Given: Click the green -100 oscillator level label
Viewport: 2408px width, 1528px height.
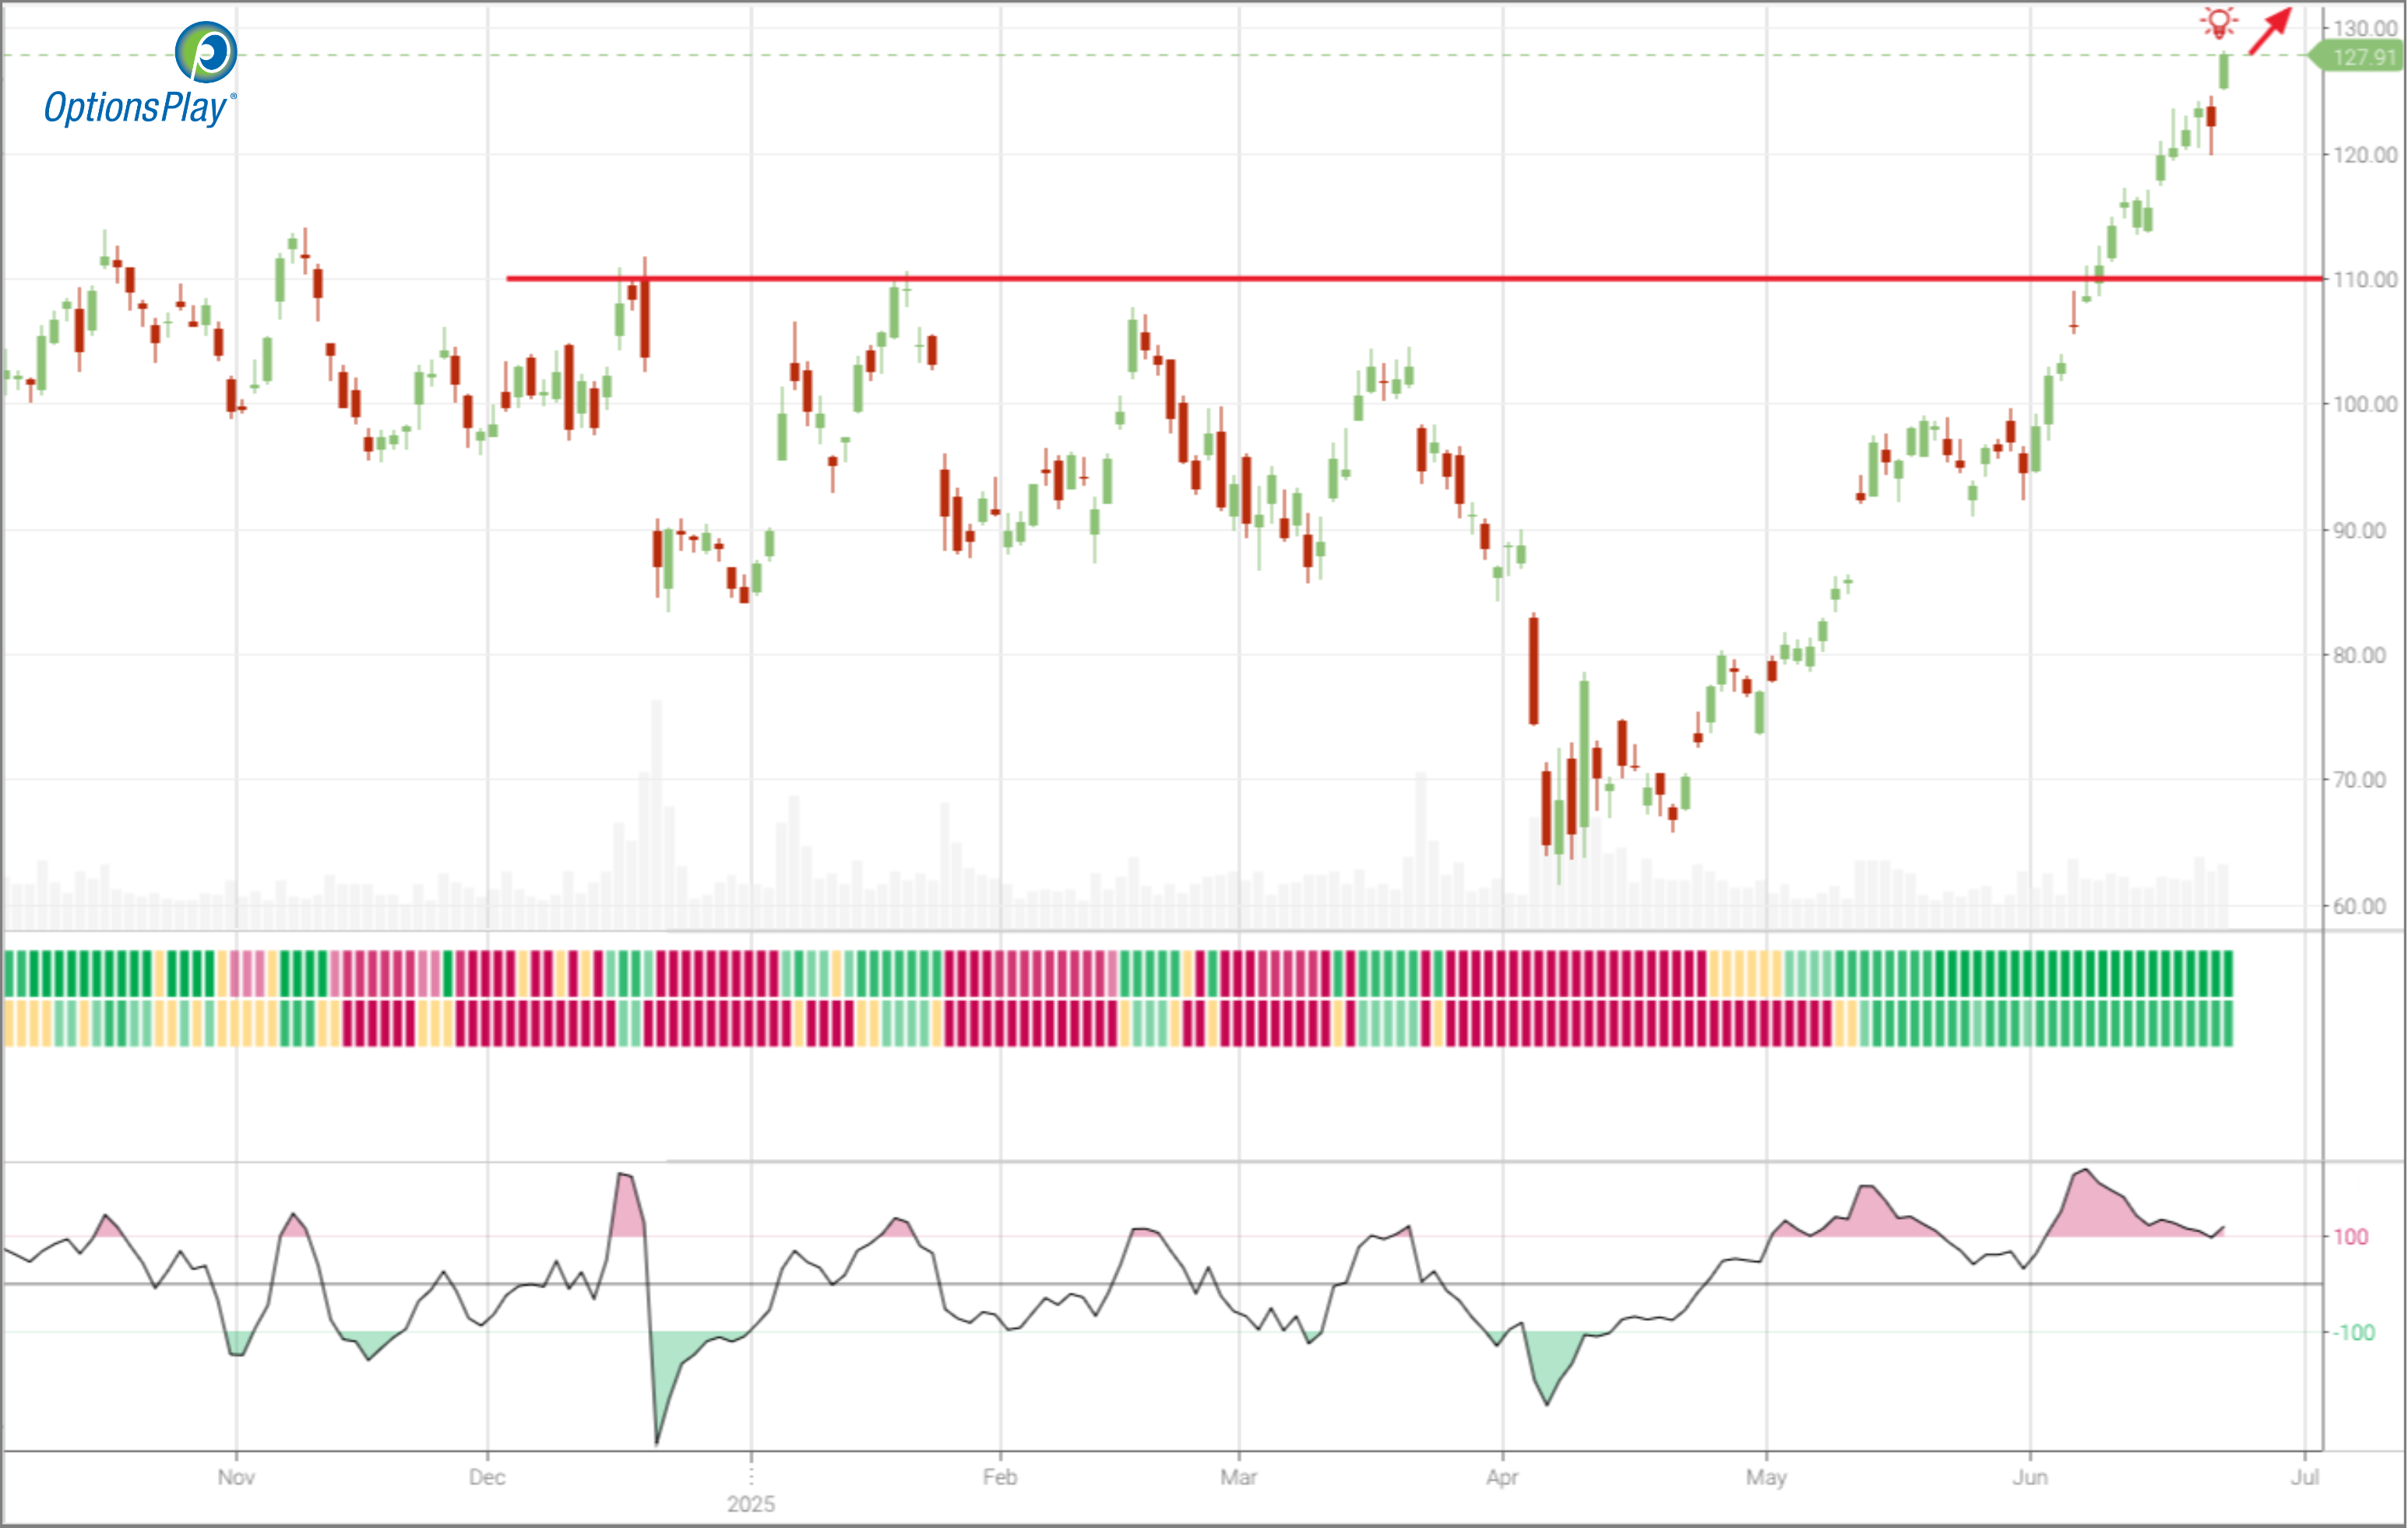Looking at the screenshot, I should [2354, 1333].
